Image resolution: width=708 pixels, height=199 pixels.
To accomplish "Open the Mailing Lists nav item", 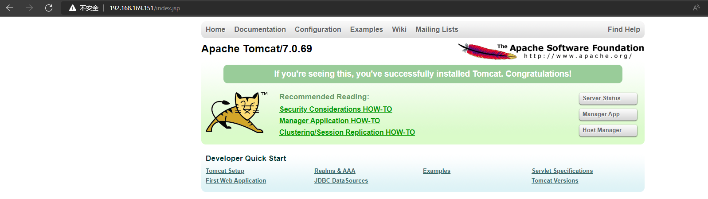I will 437,29.
